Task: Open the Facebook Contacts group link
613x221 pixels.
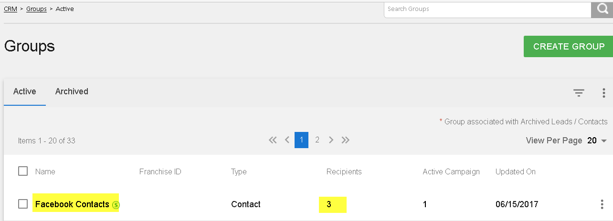Action: [x=72, y=204]
